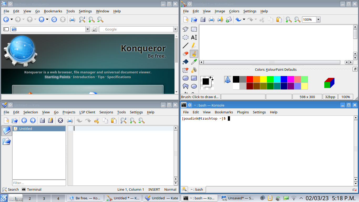Select the Flood Fill tool in KolourPaint
This screenshot has width=359, height=202.
[186, 62]
